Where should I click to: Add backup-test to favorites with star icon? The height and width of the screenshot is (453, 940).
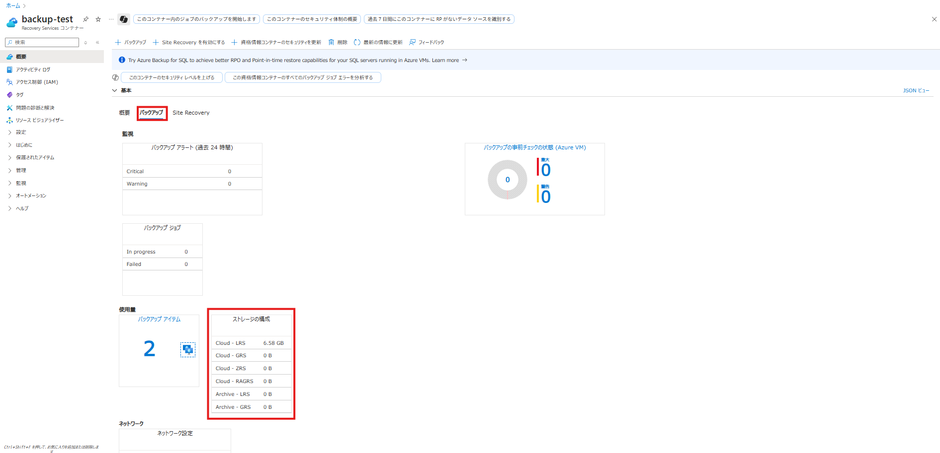pos(98,19)
